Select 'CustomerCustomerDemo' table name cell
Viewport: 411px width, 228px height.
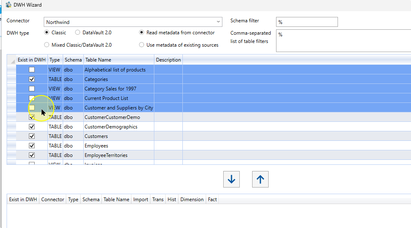click(x=119, y=117)
